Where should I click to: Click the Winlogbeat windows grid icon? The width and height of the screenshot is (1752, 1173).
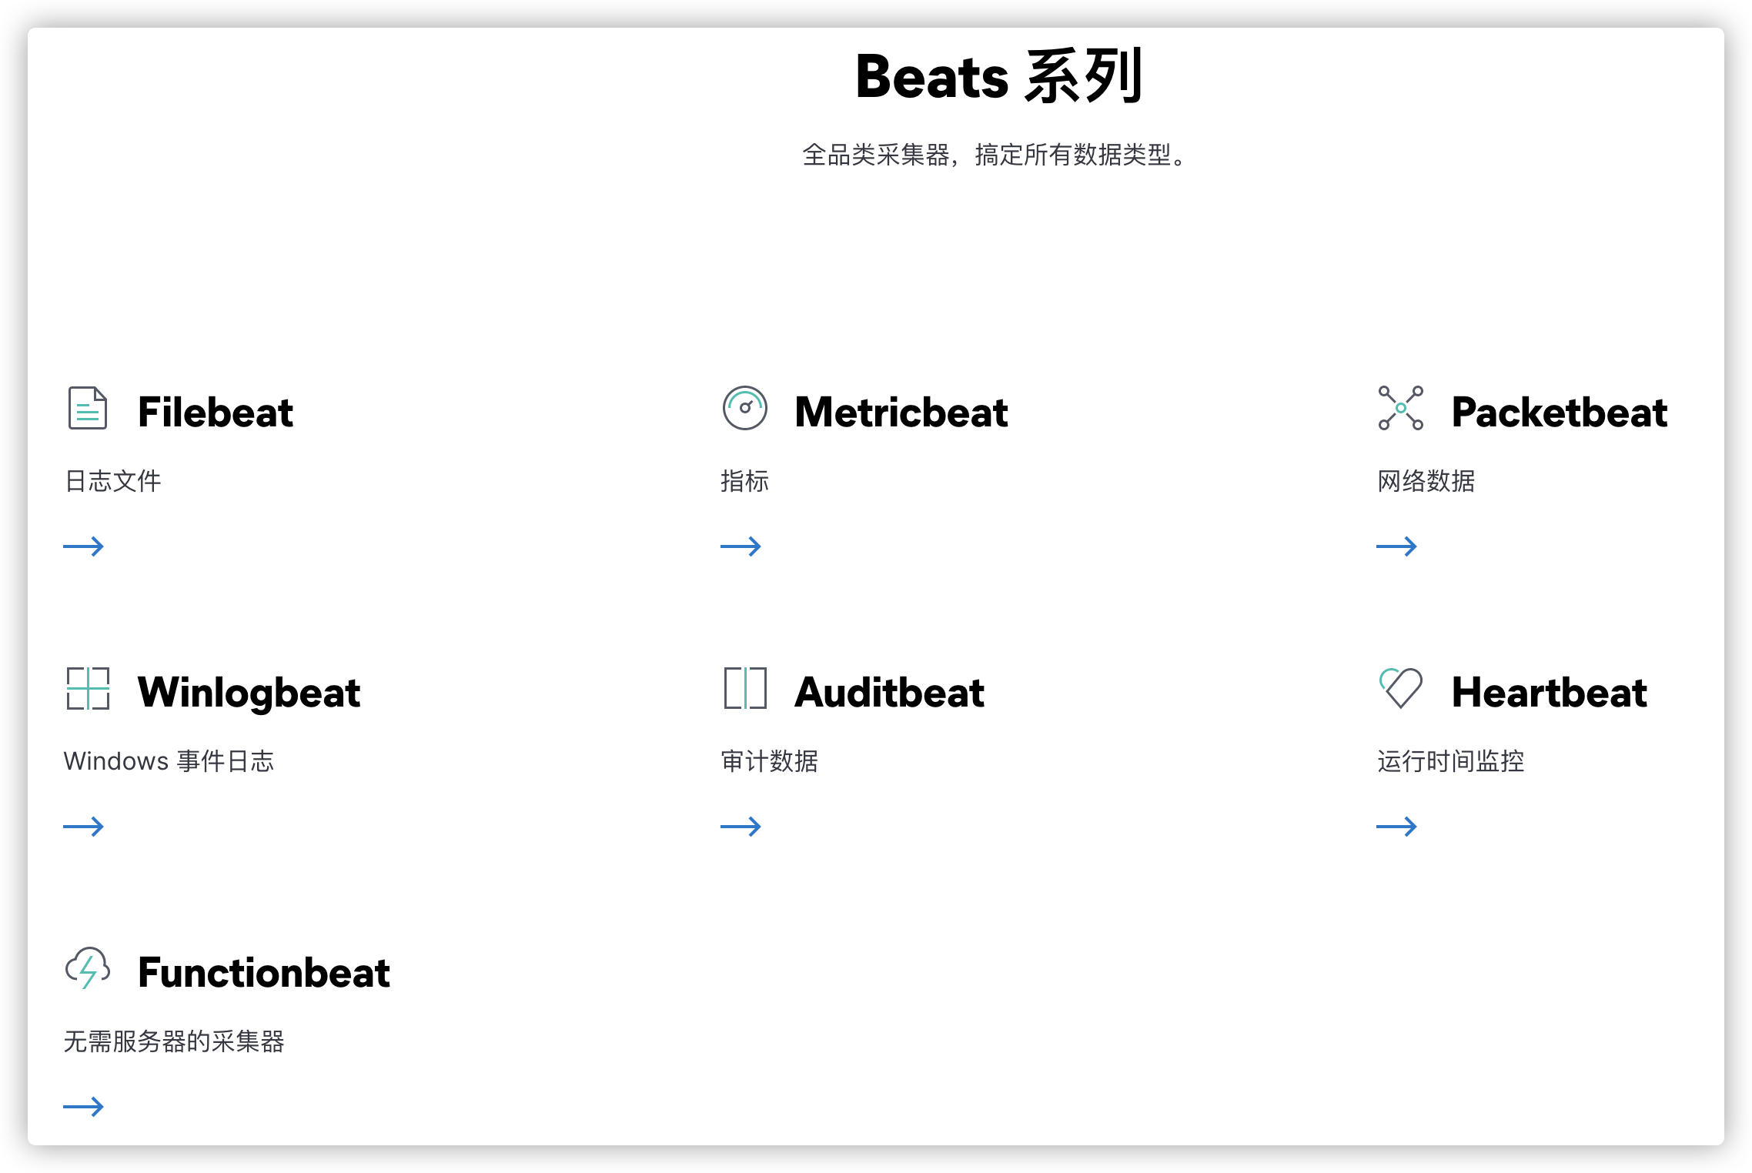[88, 688]
